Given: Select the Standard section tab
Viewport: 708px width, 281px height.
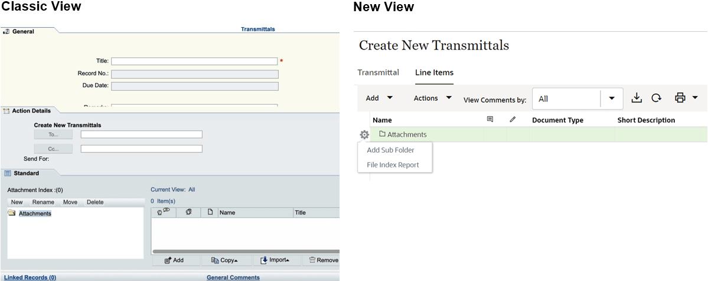Looking at the screenshot, I should pos(27,173).
